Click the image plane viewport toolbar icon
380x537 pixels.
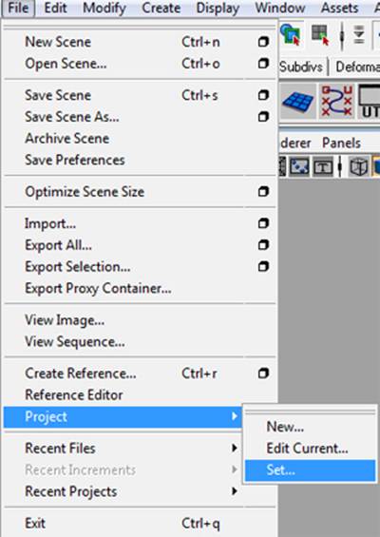coord(299,167)
